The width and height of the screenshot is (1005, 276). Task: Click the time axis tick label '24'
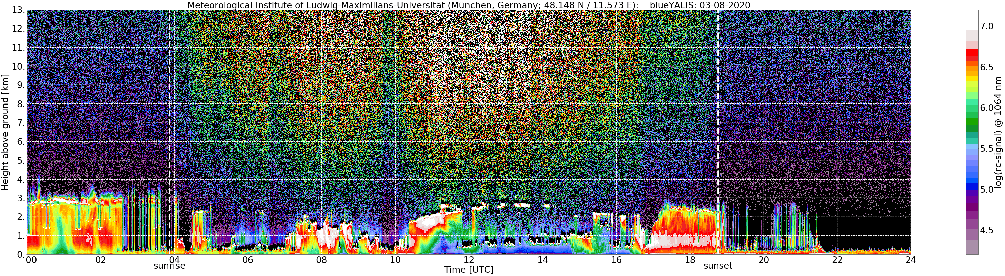[x=911, y=260]
